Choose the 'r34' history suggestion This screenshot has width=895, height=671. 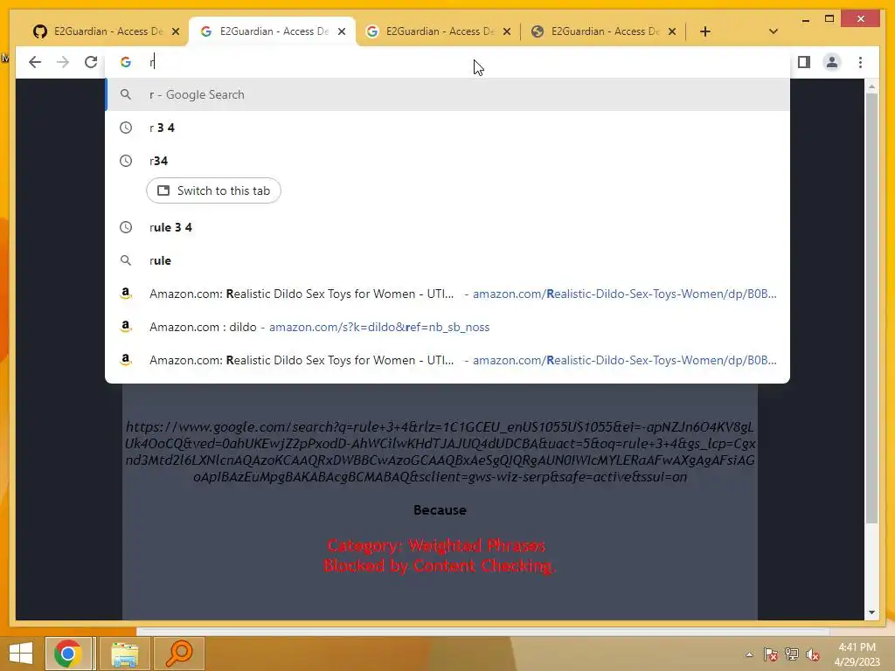pyautogui.click(x=447, y=161)
